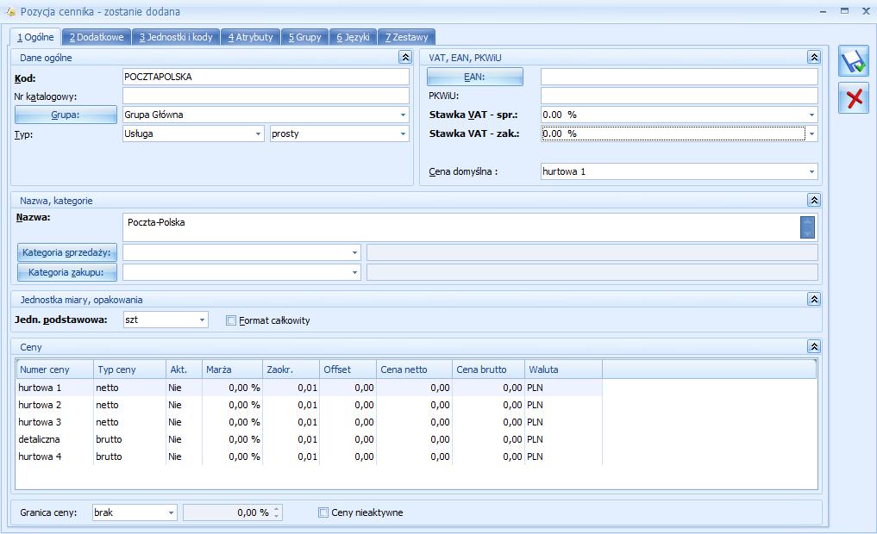Save the price list item with disk icon

[854, 60]
